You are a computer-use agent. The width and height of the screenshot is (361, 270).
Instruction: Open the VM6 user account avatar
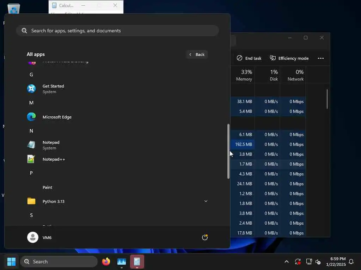click(33, 237)
